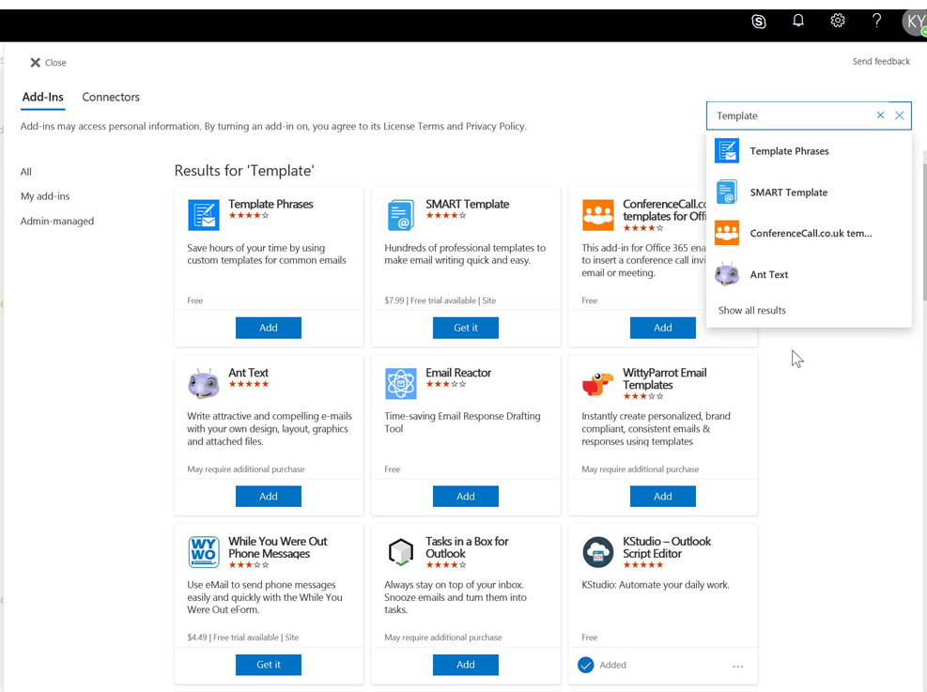
Task: Click WittyParrot parrot icon
Action: point(597,383)
